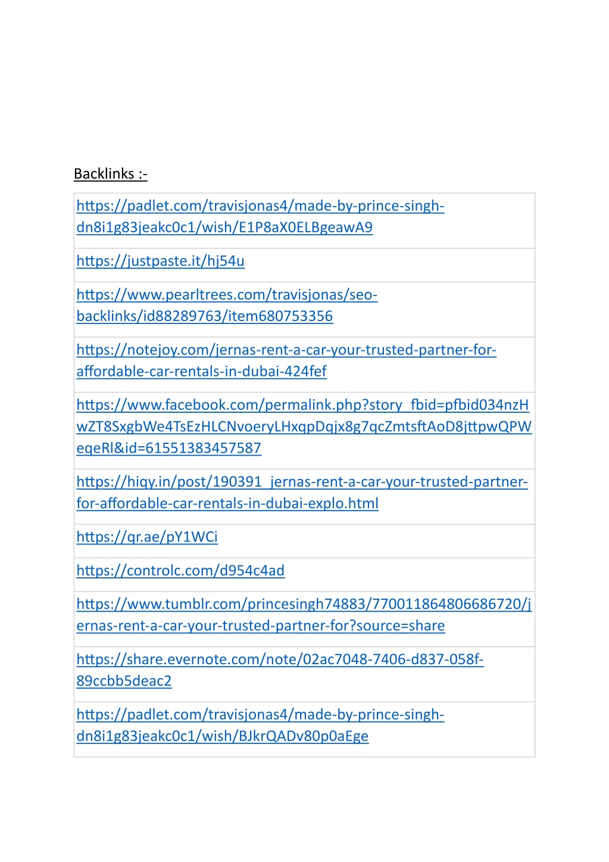Open the tumblr.com princesingh74883 link
The height and width of the screenshot is (862, 609).
pyautogui.click(x=304, y=615)
